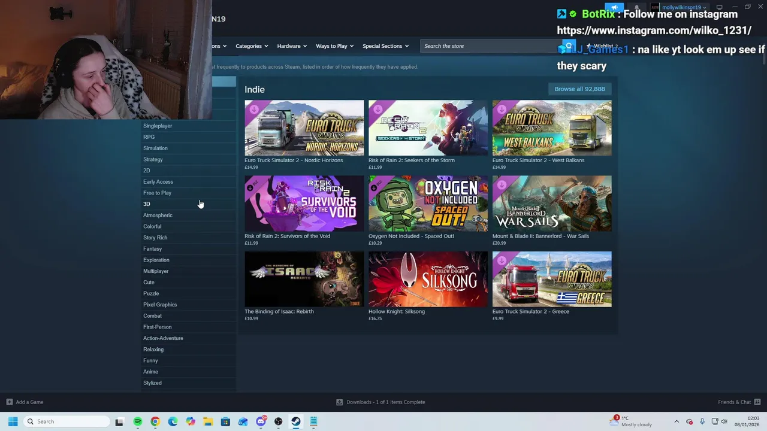Open Copilot from the taskbar

tap(191, 421)
